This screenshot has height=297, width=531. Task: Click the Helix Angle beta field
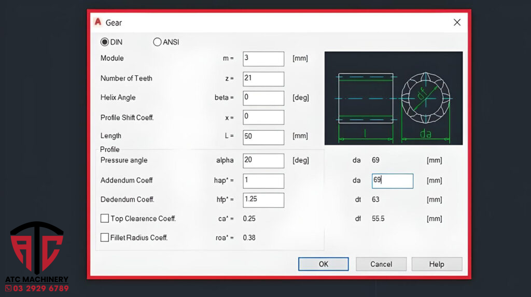263,98
